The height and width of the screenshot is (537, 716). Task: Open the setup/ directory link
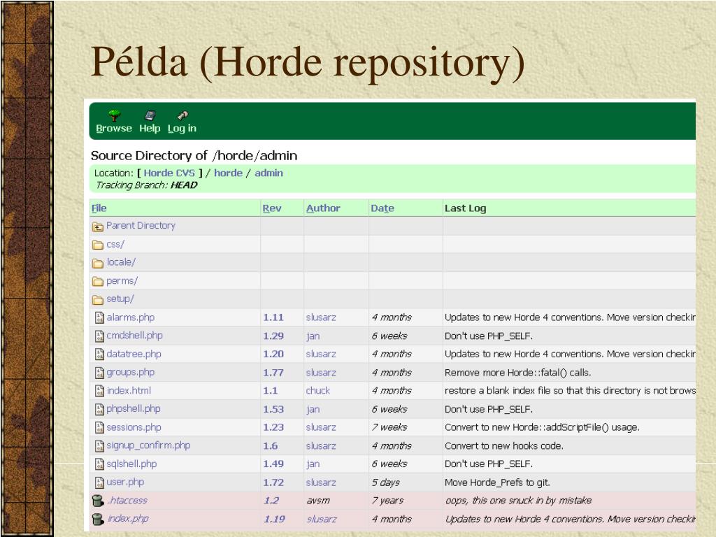coord(120,299)
